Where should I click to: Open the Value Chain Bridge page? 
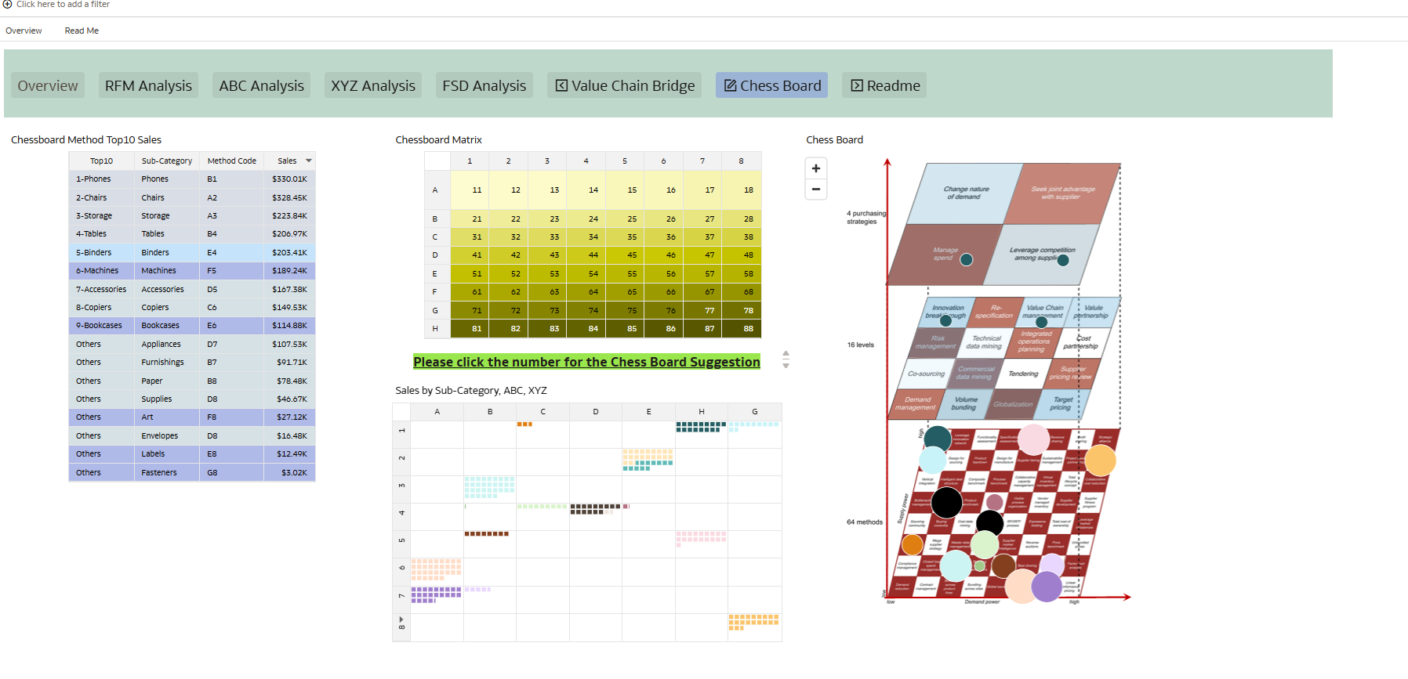coord(625,85)
